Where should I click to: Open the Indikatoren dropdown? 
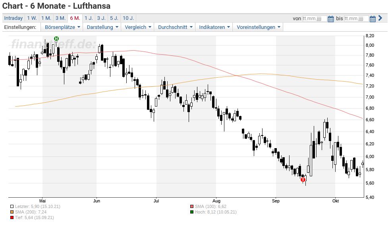214,27
